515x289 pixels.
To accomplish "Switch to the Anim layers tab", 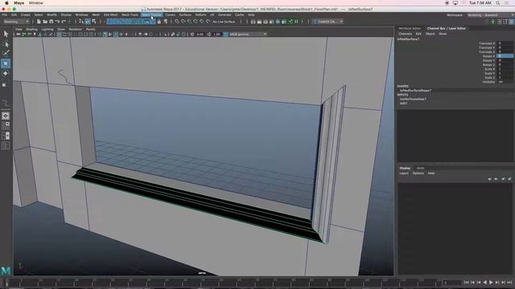I will tap(420, 168).
